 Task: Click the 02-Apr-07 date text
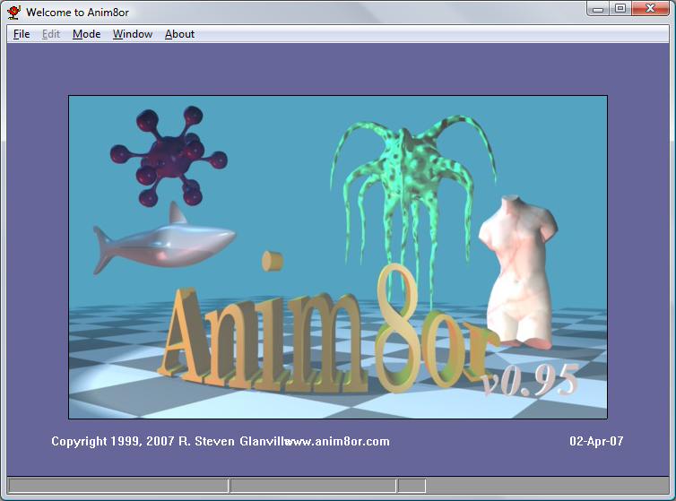point(596,441)
